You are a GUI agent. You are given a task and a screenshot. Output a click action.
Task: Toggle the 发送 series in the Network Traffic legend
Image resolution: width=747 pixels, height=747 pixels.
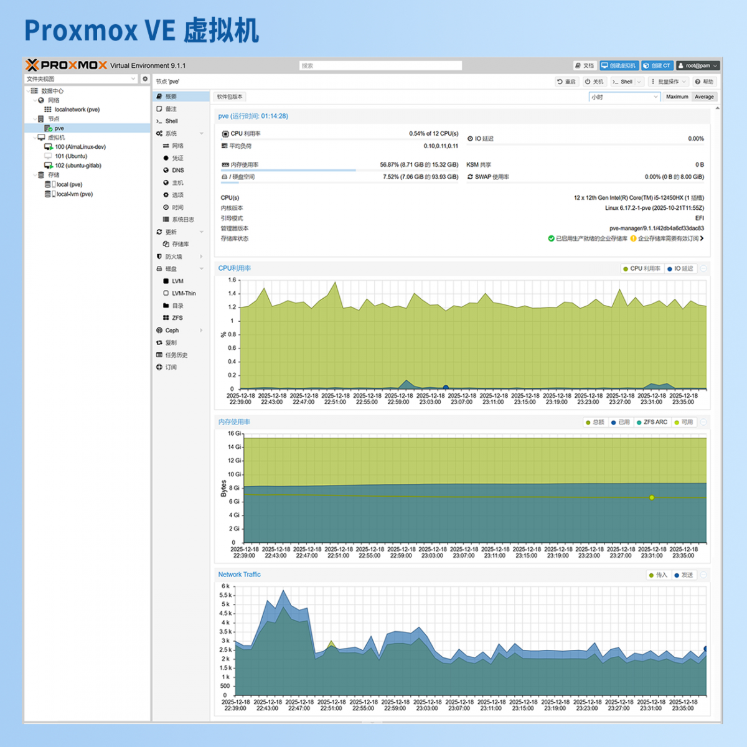coord(684,575)
